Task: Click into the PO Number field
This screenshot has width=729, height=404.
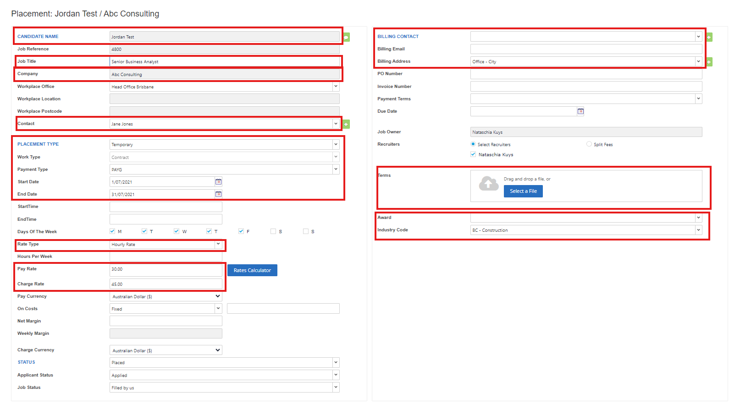Action: pyautogui.click(x=586, y=74)
